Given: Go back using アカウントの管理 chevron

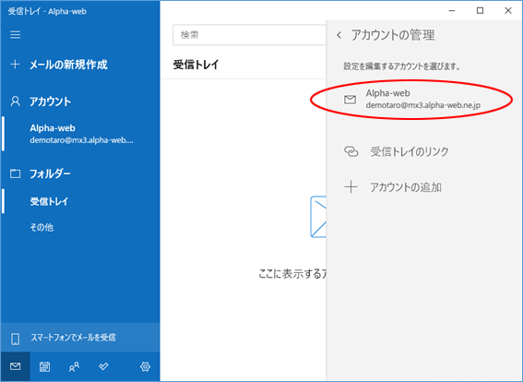Looking at the screenshot, I should click(x=339, y=35).
